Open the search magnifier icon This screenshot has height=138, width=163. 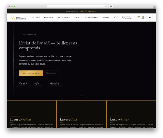coord(115,18)
